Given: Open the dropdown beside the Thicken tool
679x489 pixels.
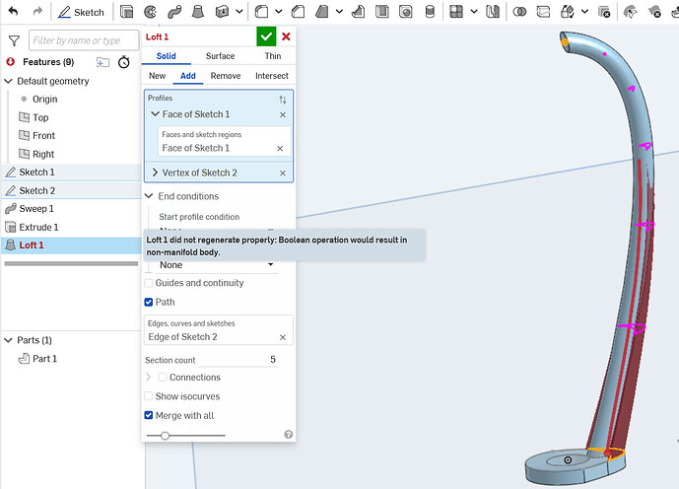Looking at the screenshot, I should [x=239, y=12].
